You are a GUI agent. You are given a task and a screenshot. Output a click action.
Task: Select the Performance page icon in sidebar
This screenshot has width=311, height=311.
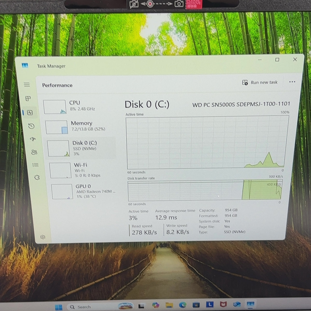coord(30,112)
